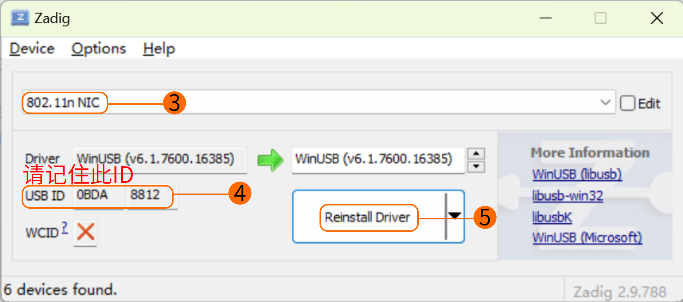Click the green arrow between driver fields
This screenshot has width=683, height=302.
270,160
